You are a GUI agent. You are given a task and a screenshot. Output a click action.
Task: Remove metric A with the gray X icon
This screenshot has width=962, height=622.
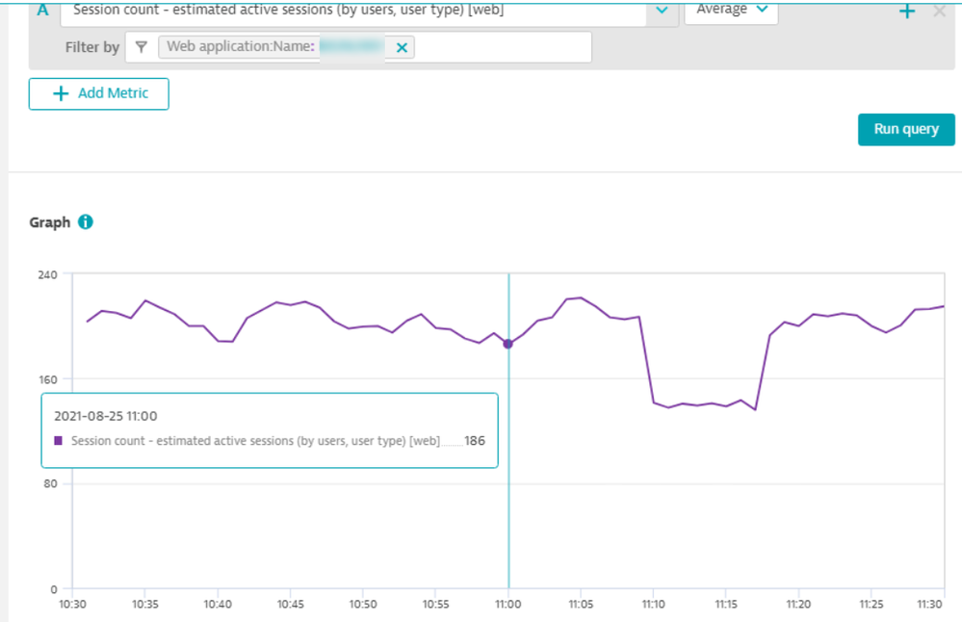[940, 12]
